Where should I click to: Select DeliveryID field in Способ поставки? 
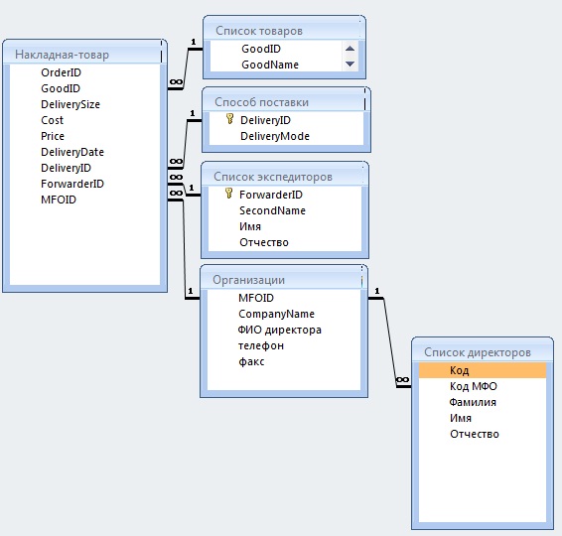[286, 120]
